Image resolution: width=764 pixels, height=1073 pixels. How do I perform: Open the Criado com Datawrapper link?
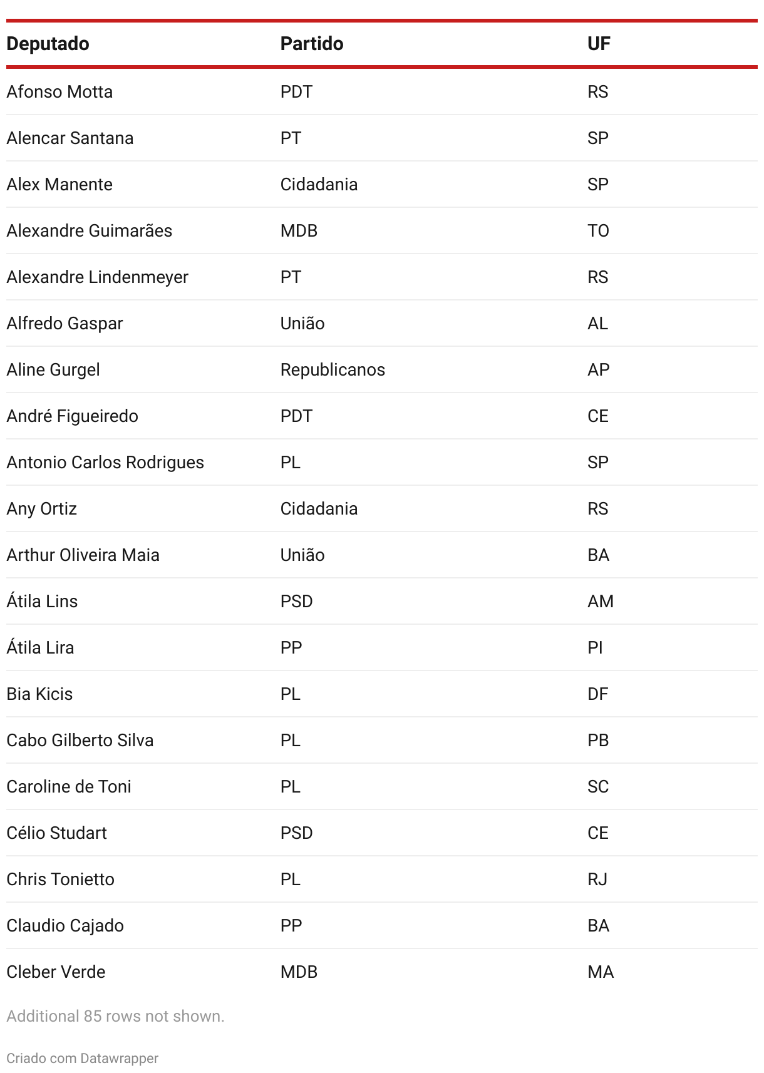pyautogui.click(x=82, y=1058)
